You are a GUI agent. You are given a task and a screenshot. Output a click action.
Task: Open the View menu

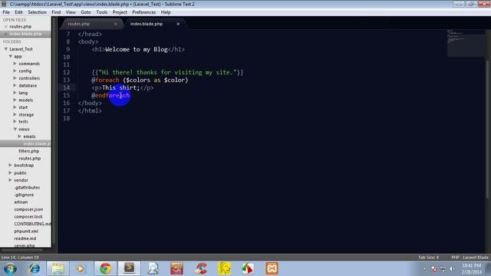coord(71,12)
